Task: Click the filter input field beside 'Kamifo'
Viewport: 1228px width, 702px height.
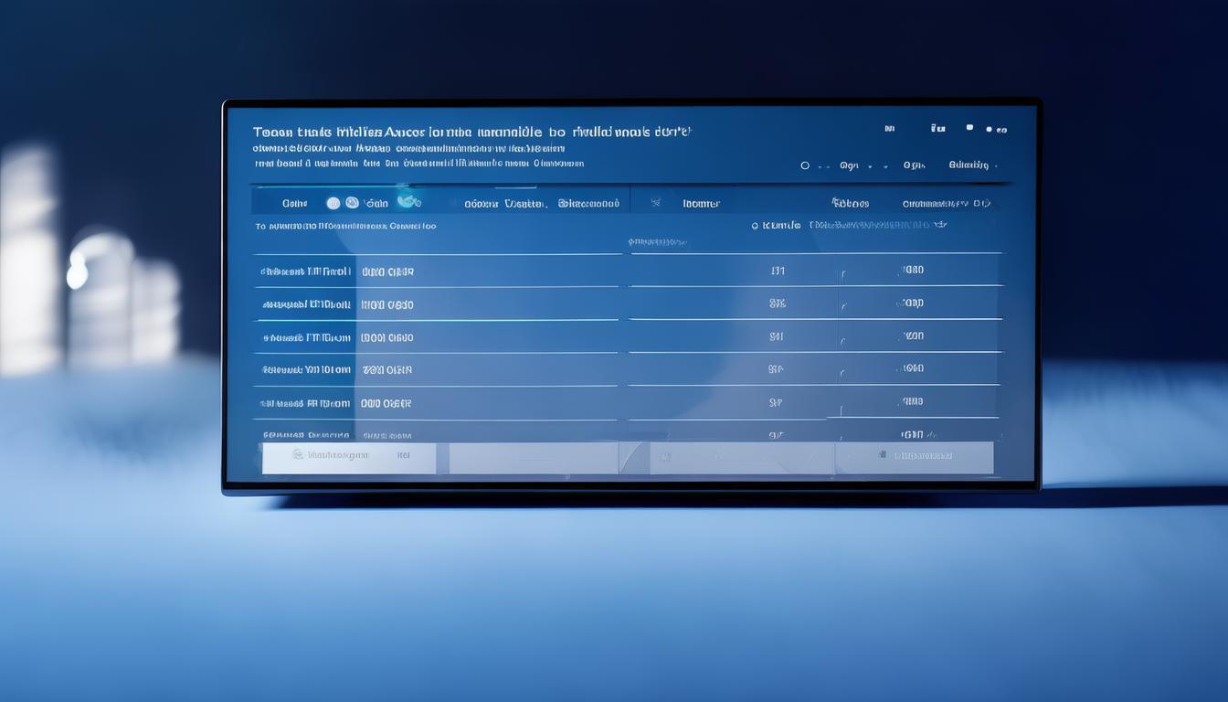Action: 873,224
